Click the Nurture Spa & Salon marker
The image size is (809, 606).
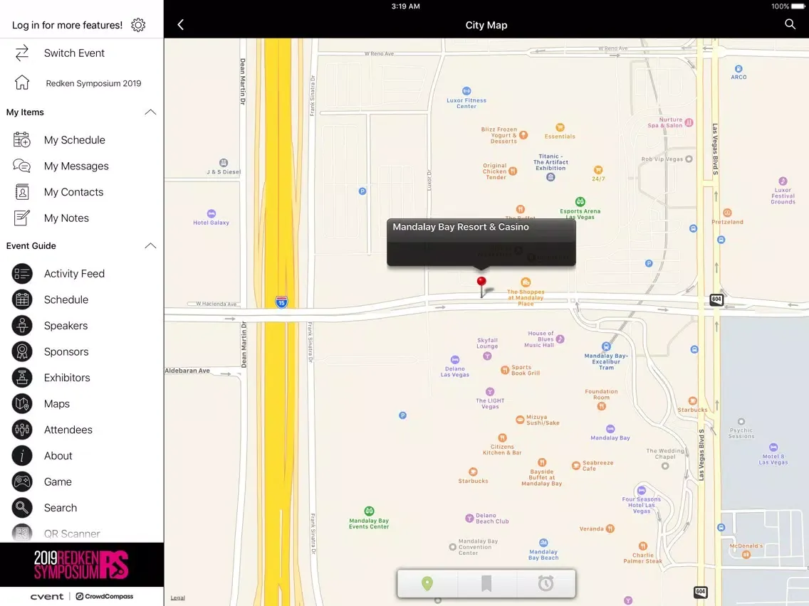[x=689, y=122]
